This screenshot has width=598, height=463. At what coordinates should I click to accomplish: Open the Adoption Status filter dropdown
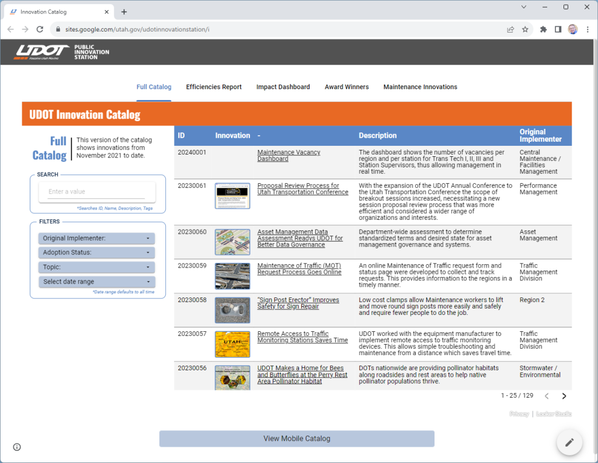click(x=97, y=253)
